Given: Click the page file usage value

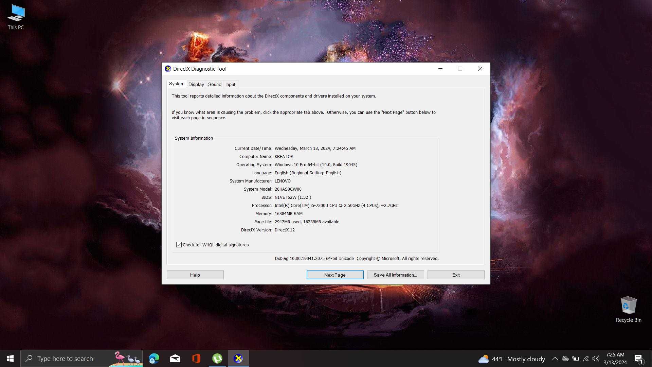Looking at the screenshot, I should (307, 222).
